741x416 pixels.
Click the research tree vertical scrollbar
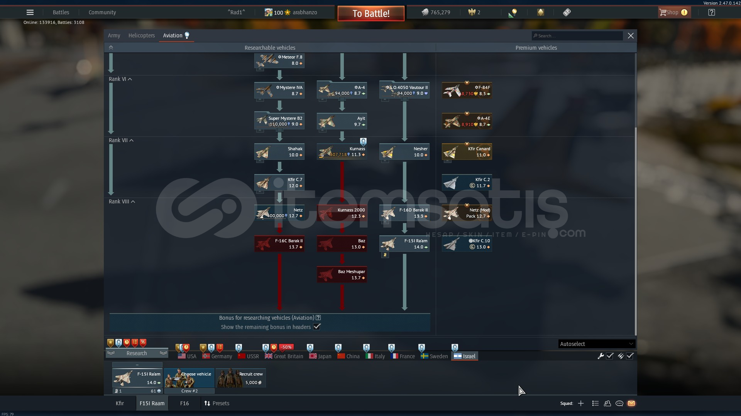coord(635,231)
